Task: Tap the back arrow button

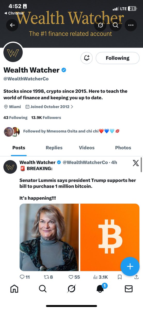Action: [x=12, y=25]
